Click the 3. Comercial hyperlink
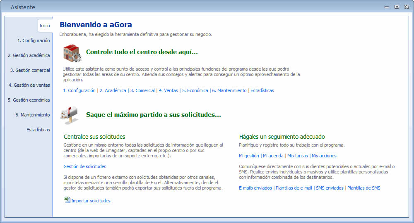This screenshot has height=223, width=414. pyautogui.click(x=142, y=90)
